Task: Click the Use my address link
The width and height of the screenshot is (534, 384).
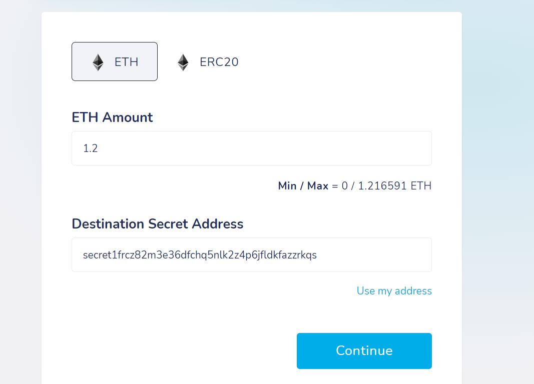Action: [394, 291]
